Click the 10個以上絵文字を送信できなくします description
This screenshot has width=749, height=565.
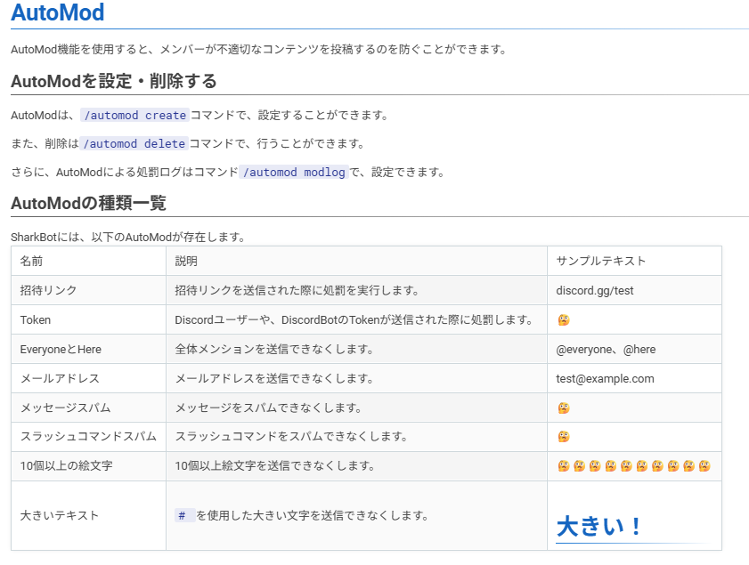274,465
